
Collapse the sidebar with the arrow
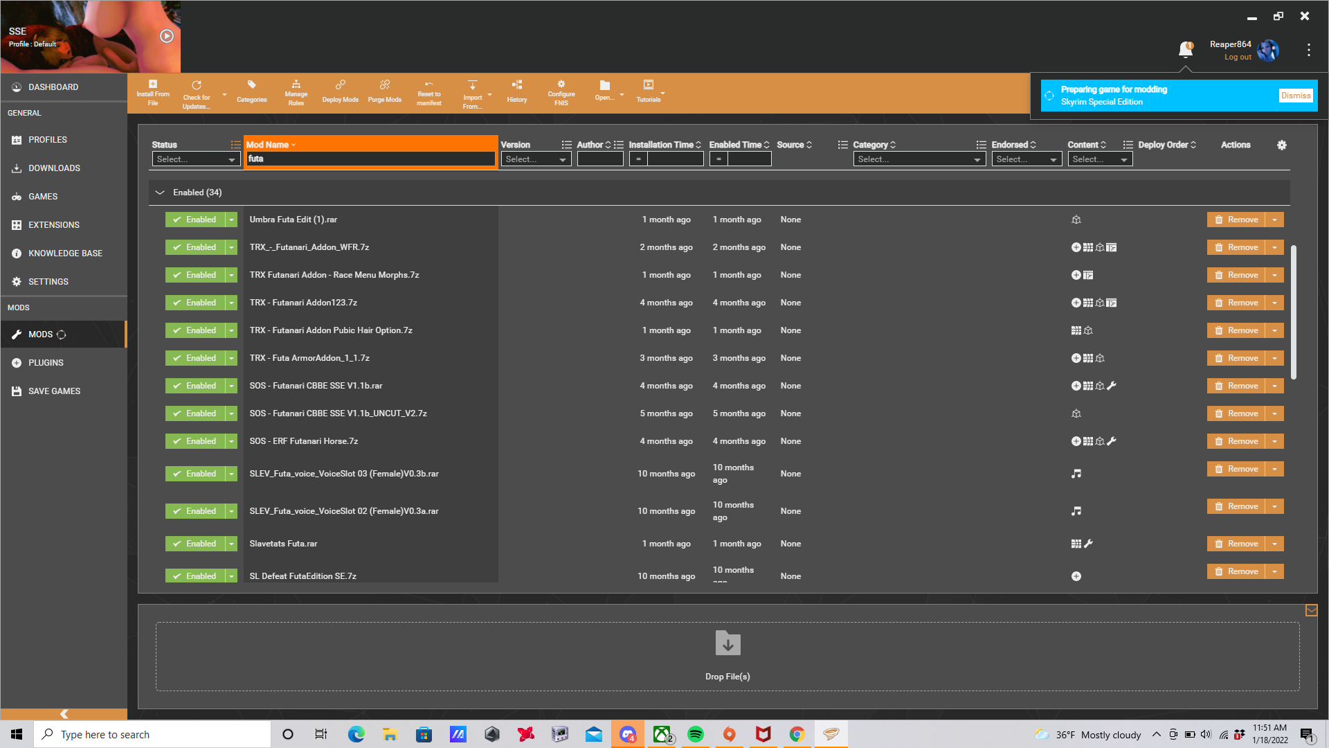pyautogui.click(x=64, y=714)
